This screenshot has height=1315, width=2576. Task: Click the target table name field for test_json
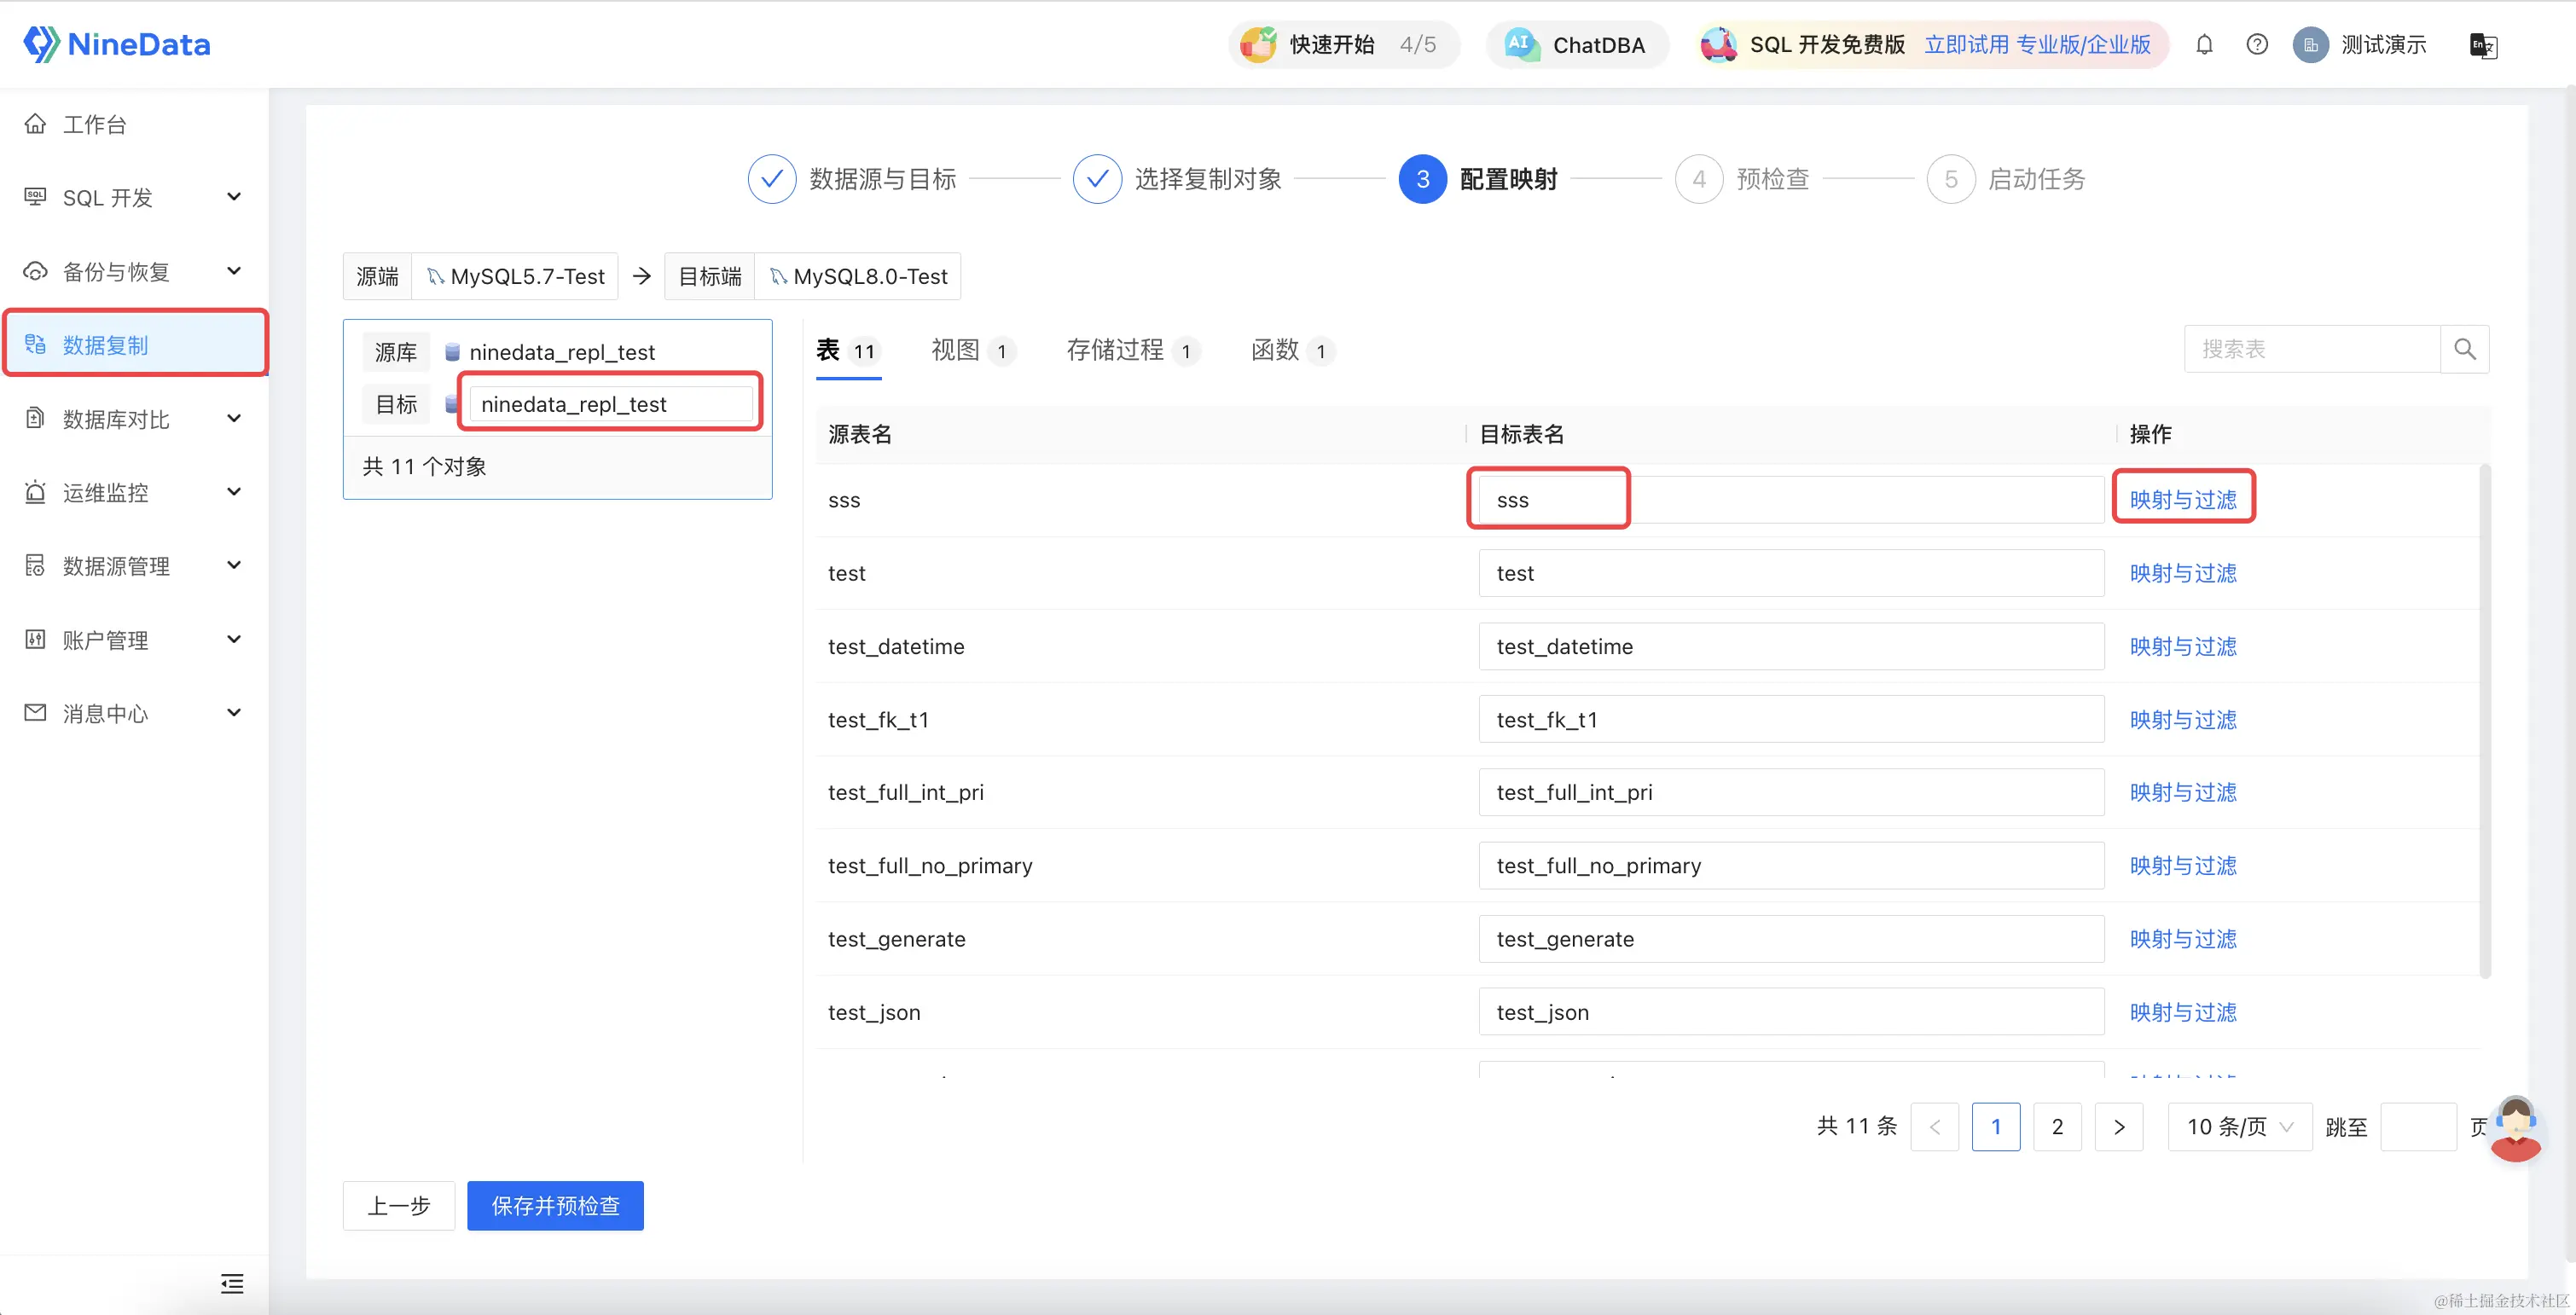pyautogui.click(x=1790, y=1012)
